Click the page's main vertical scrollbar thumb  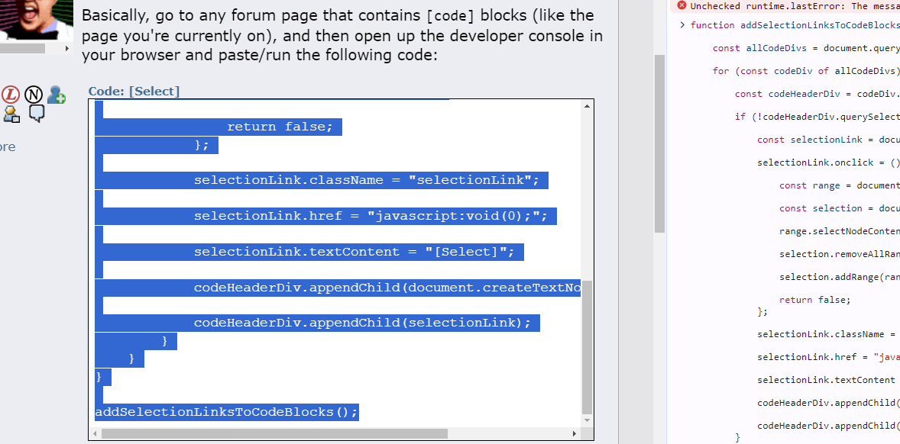click(x=659, y=143)
